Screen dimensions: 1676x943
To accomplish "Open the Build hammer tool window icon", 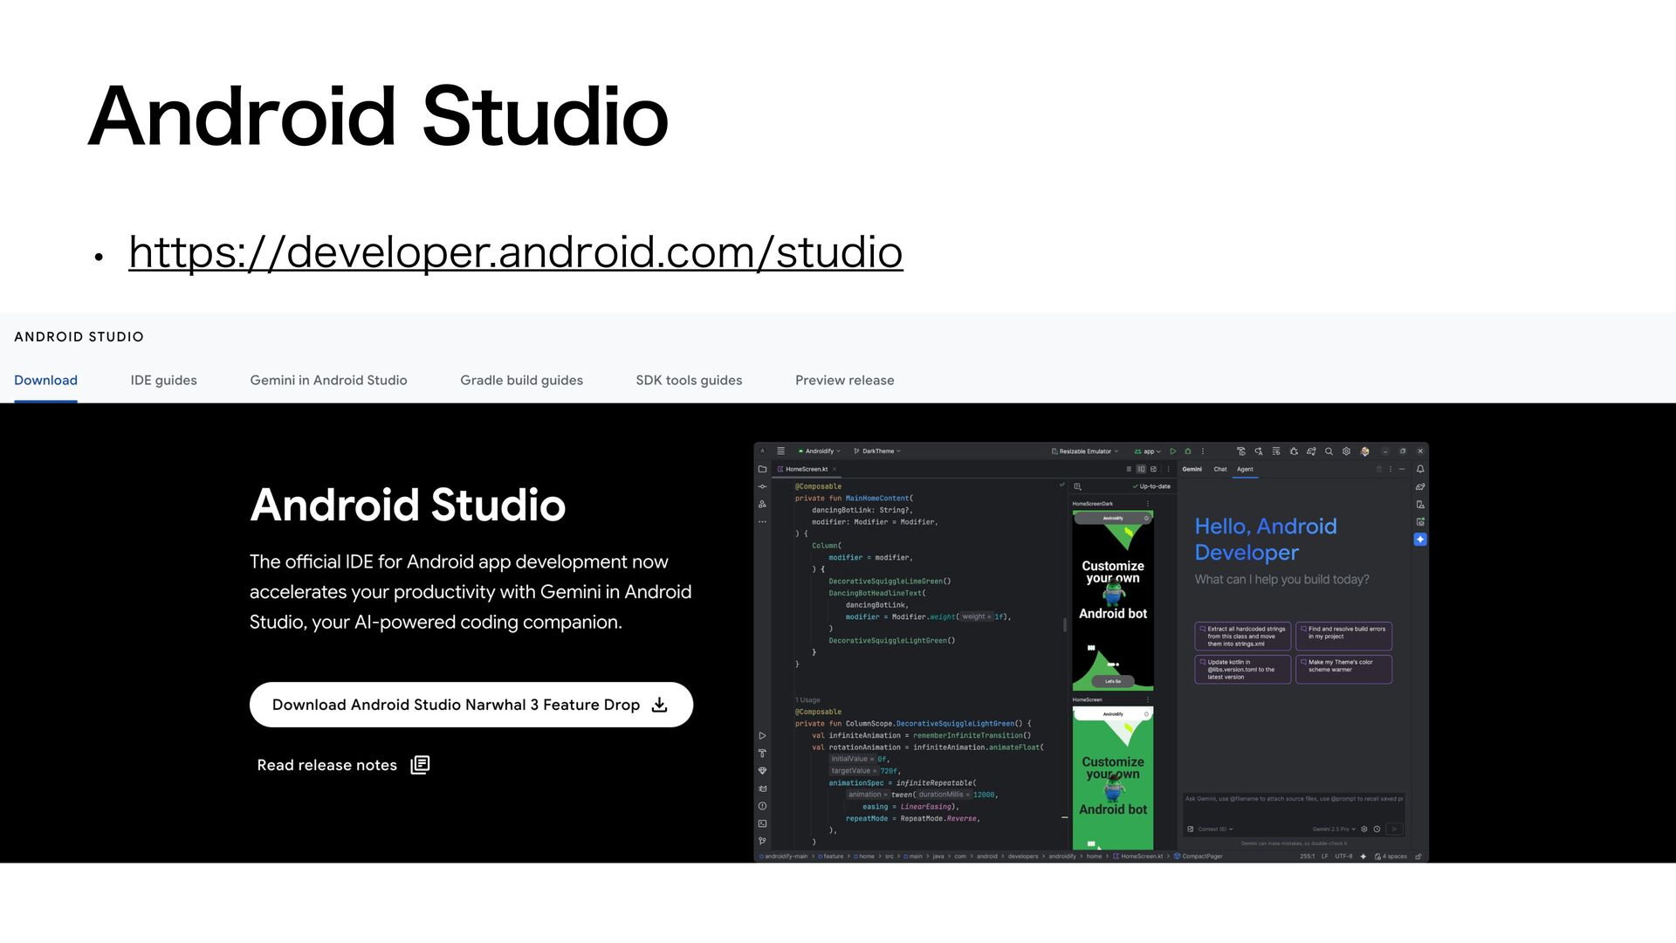I will (x=762, y=754).
